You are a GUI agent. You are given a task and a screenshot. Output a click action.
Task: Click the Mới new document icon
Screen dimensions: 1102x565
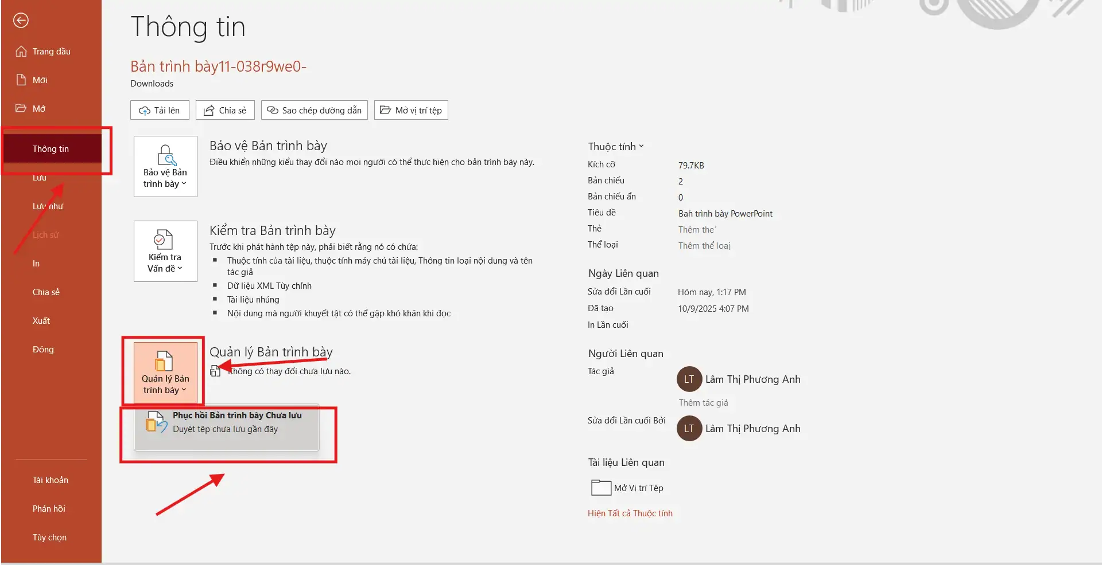[x=21, y=80]
